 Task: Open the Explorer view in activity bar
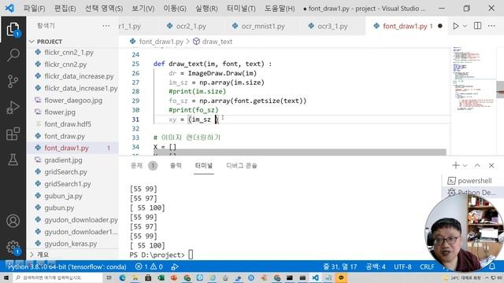(13, 29)
